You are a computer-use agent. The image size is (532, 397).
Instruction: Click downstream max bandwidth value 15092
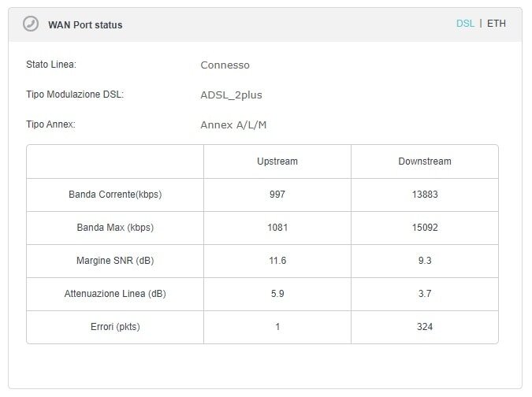click(425, 228)
